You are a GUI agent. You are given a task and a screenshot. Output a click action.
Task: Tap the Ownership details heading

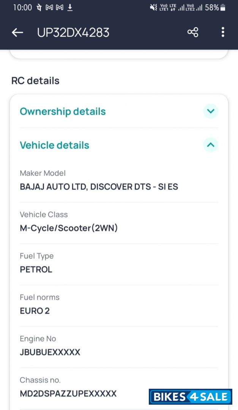[63, 112]
